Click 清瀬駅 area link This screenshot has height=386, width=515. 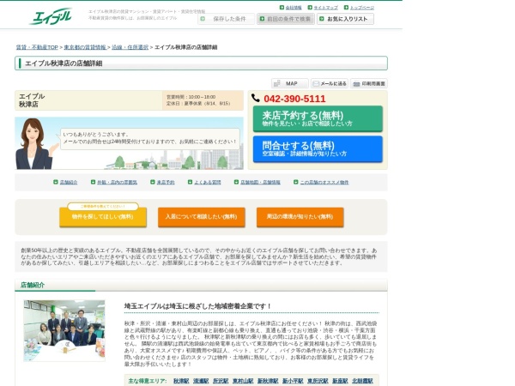pyautogui.click(x=201, y=381)
